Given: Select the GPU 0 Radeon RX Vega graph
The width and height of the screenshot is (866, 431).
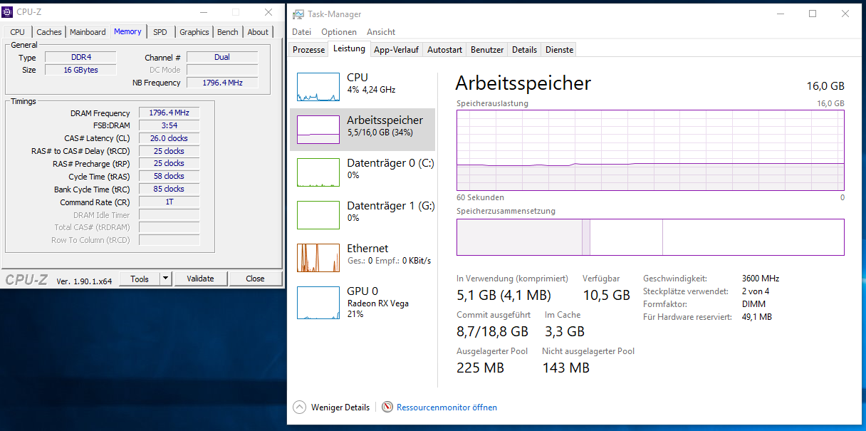Looking at the screenshot, I should pyautogui.click(x=318, y=302).
